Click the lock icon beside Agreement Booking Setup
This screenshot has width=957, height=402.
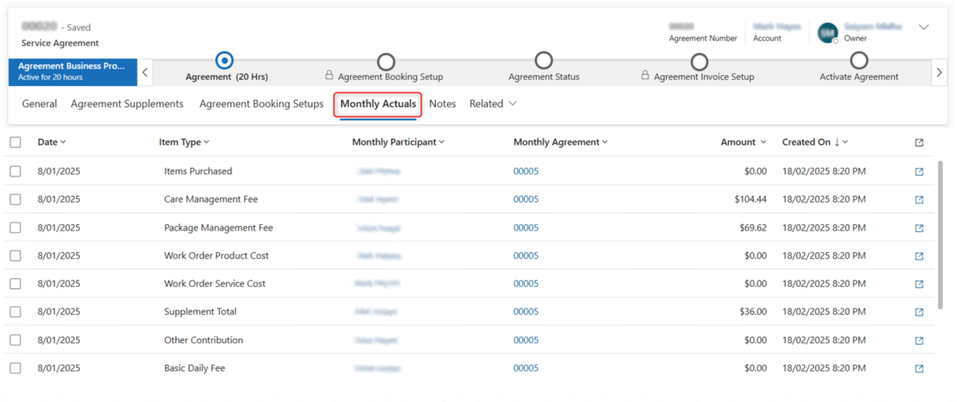tap(329, 75)
